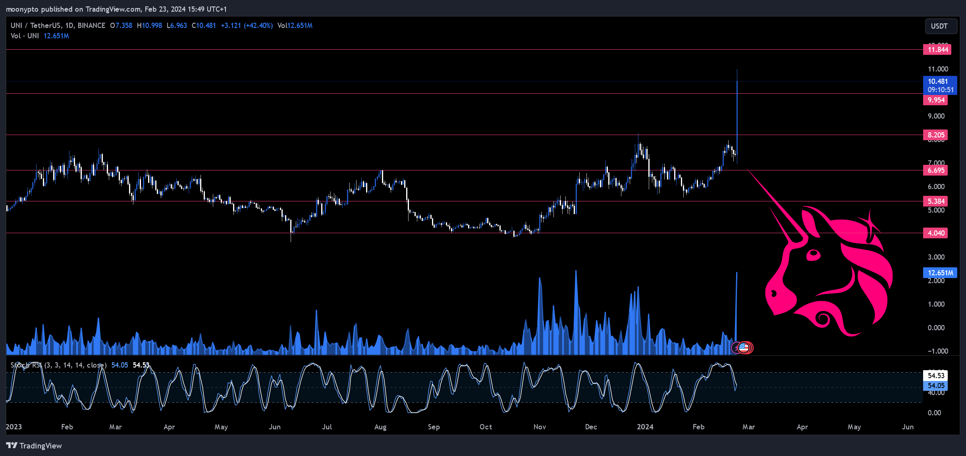Click the moonypto published header text

tap(116, 9)
